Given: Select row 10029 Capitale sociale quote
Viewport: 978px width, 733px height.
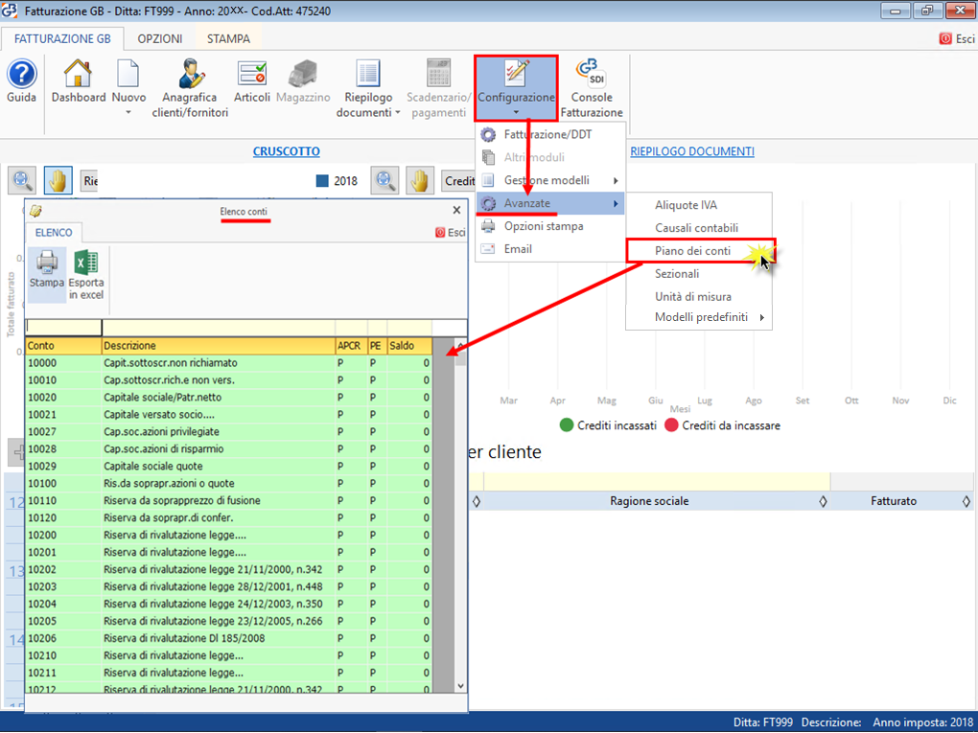Looking at the screenshot, I should pyautogui.click(x=228, y=467).
